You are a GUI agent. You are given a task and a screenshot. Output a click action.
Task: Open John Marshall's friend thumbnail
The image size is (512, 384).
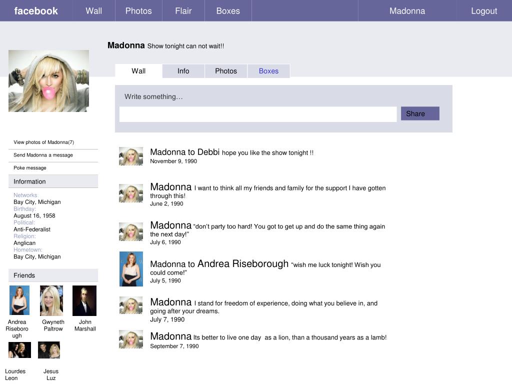pyautogui.click(x=84, y=300)
